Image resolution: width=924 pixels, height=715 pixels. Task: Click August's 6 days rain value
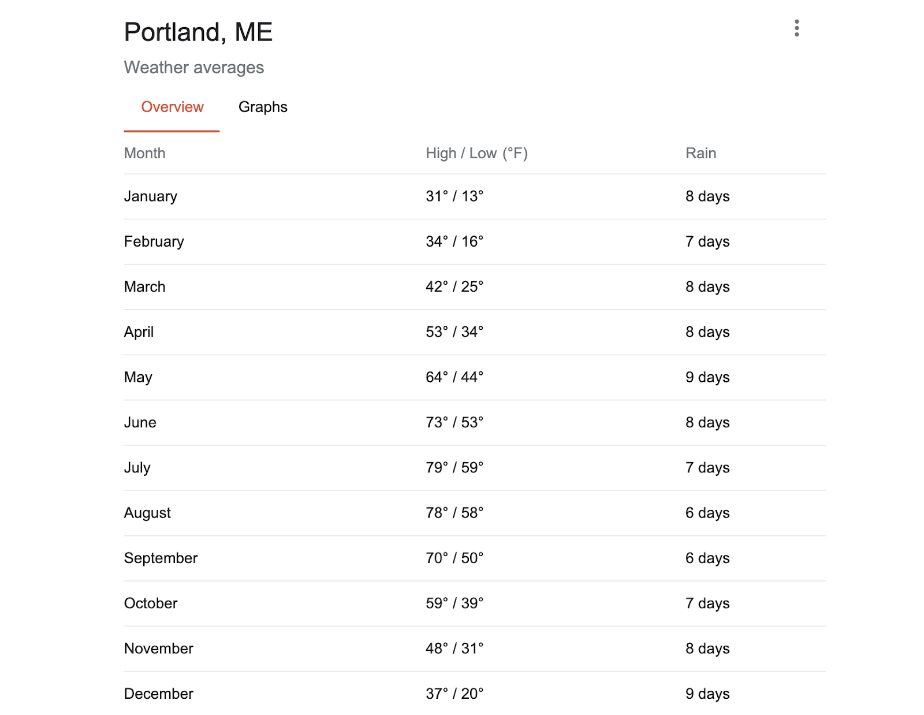click(x=707, y=513)
